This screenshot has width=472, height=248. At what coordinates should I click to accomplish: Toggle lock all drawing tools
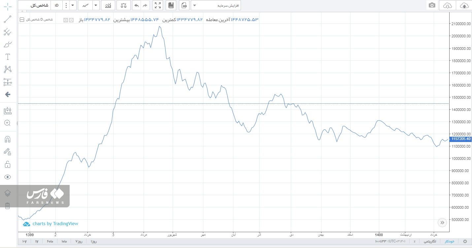click(8, 164)
